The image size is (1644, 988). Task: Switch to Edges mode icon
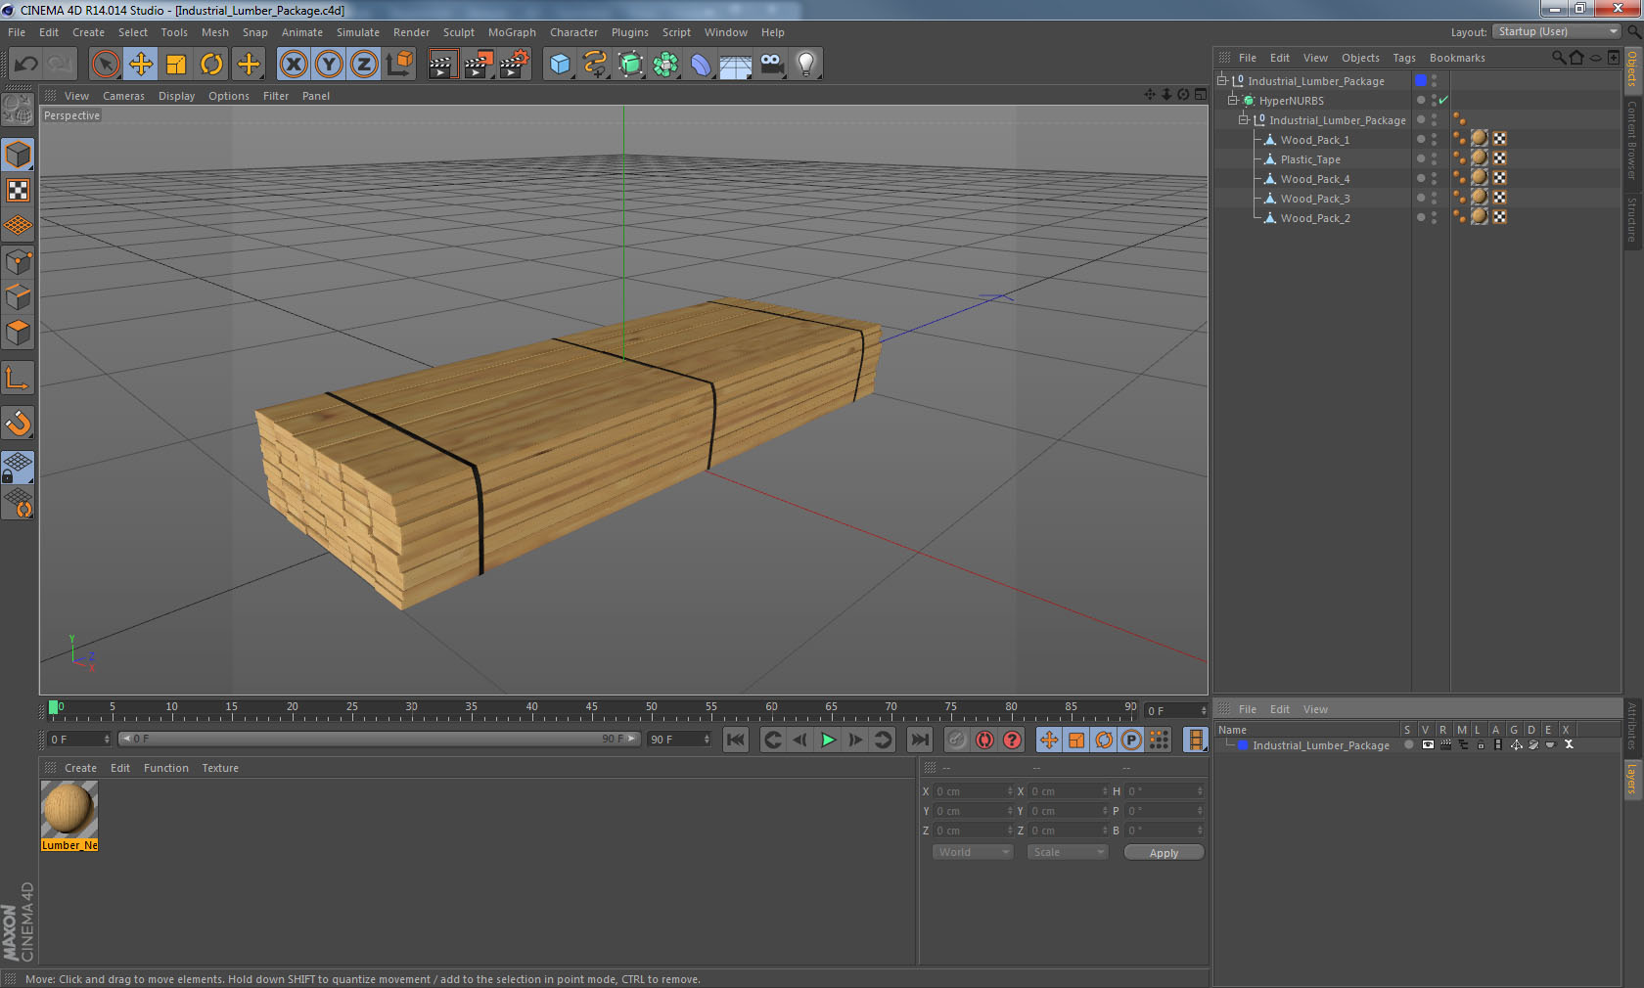(x=18, y=296)
